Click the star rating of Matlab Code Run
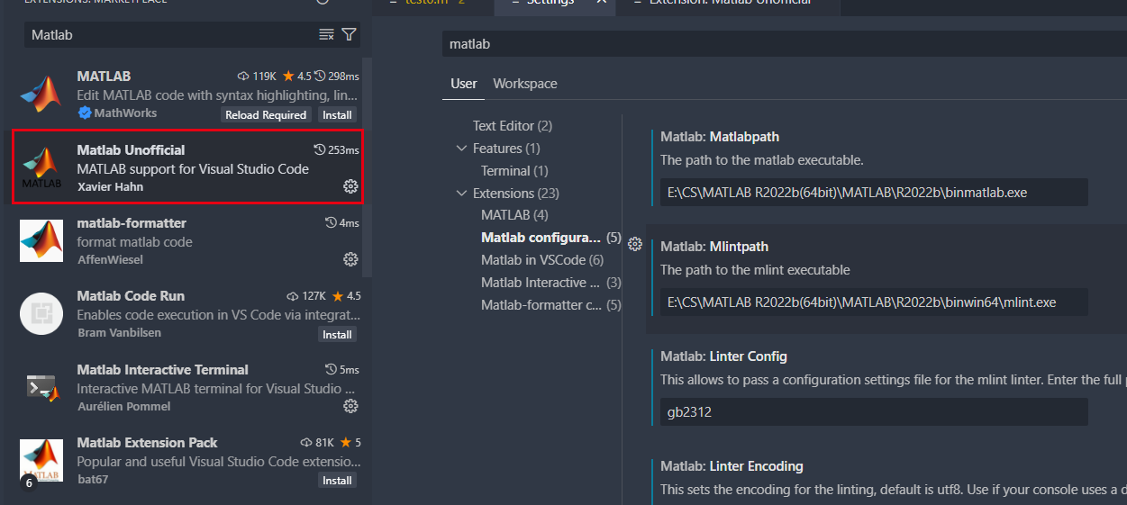1127x505 pixels. 346,296
